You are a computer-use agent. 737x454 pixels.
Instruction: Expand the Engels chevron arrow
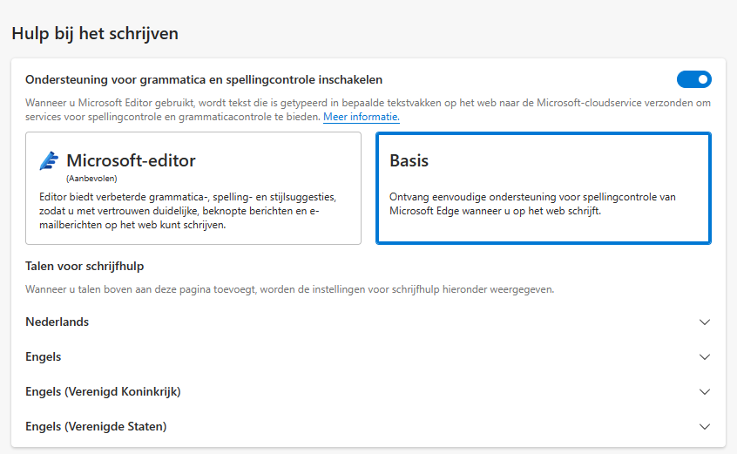tap(704, 356)
